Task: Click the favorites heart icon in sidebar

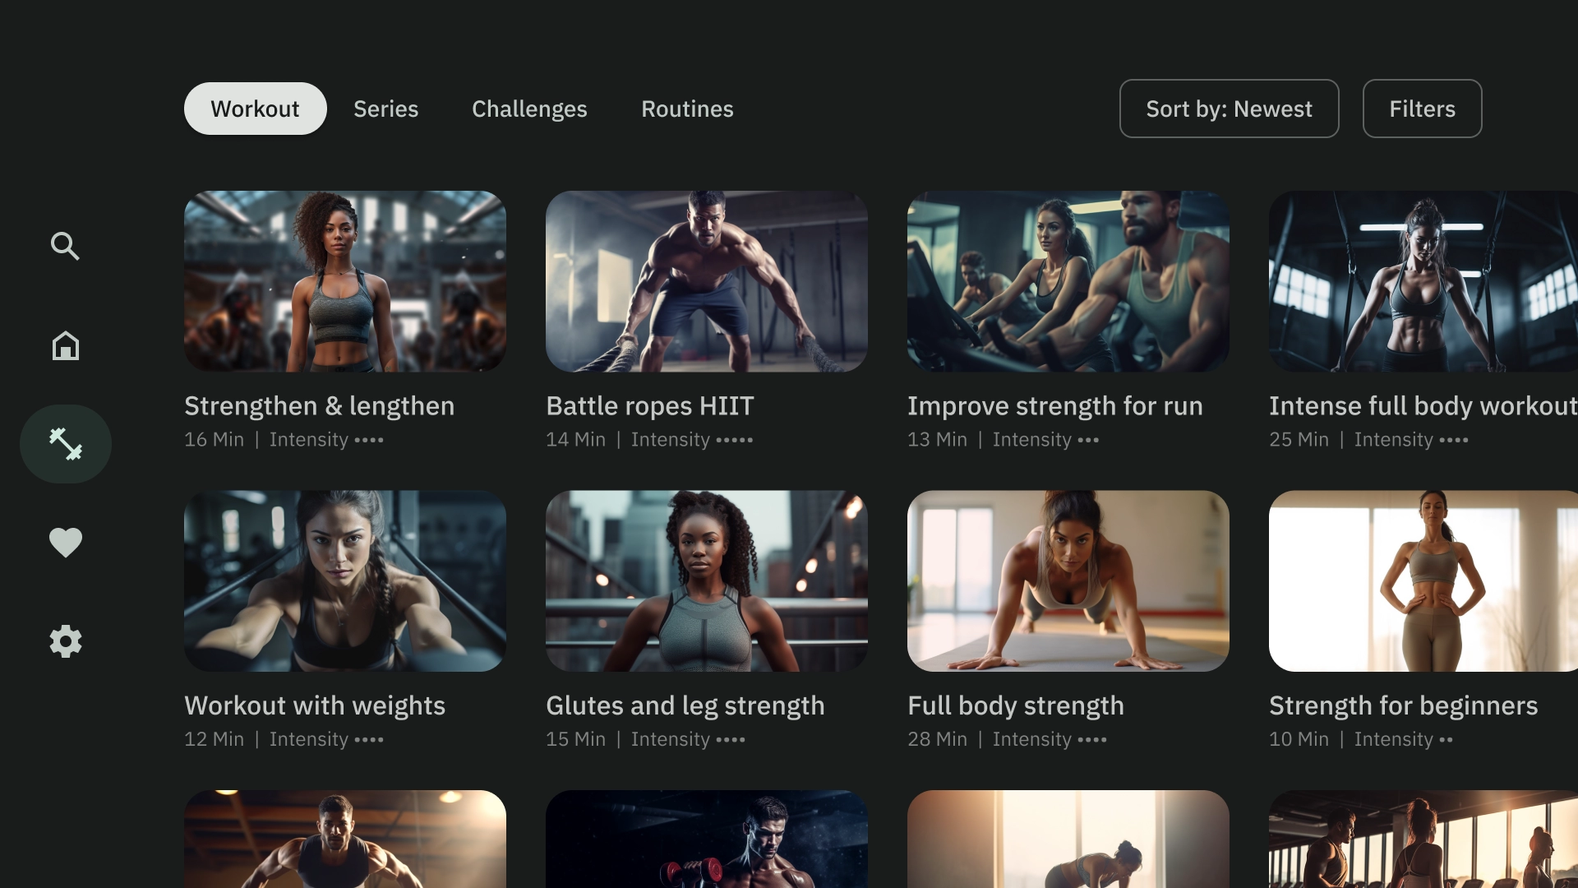Action: click(x=65, y=542)
